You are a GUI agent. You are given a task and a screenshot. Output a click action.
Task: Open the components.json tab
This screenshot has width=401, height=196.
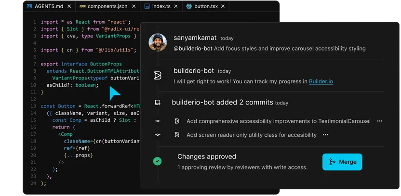107,6
